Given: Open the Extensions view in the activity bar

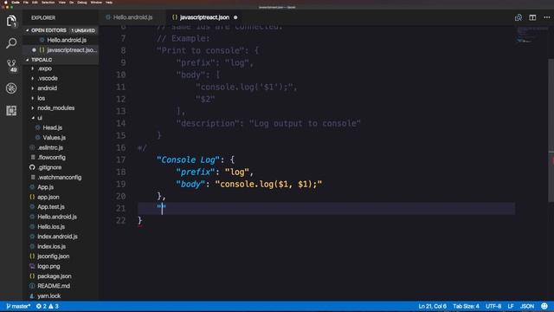Looking at the screenshot, I should (x=11, y=111).
